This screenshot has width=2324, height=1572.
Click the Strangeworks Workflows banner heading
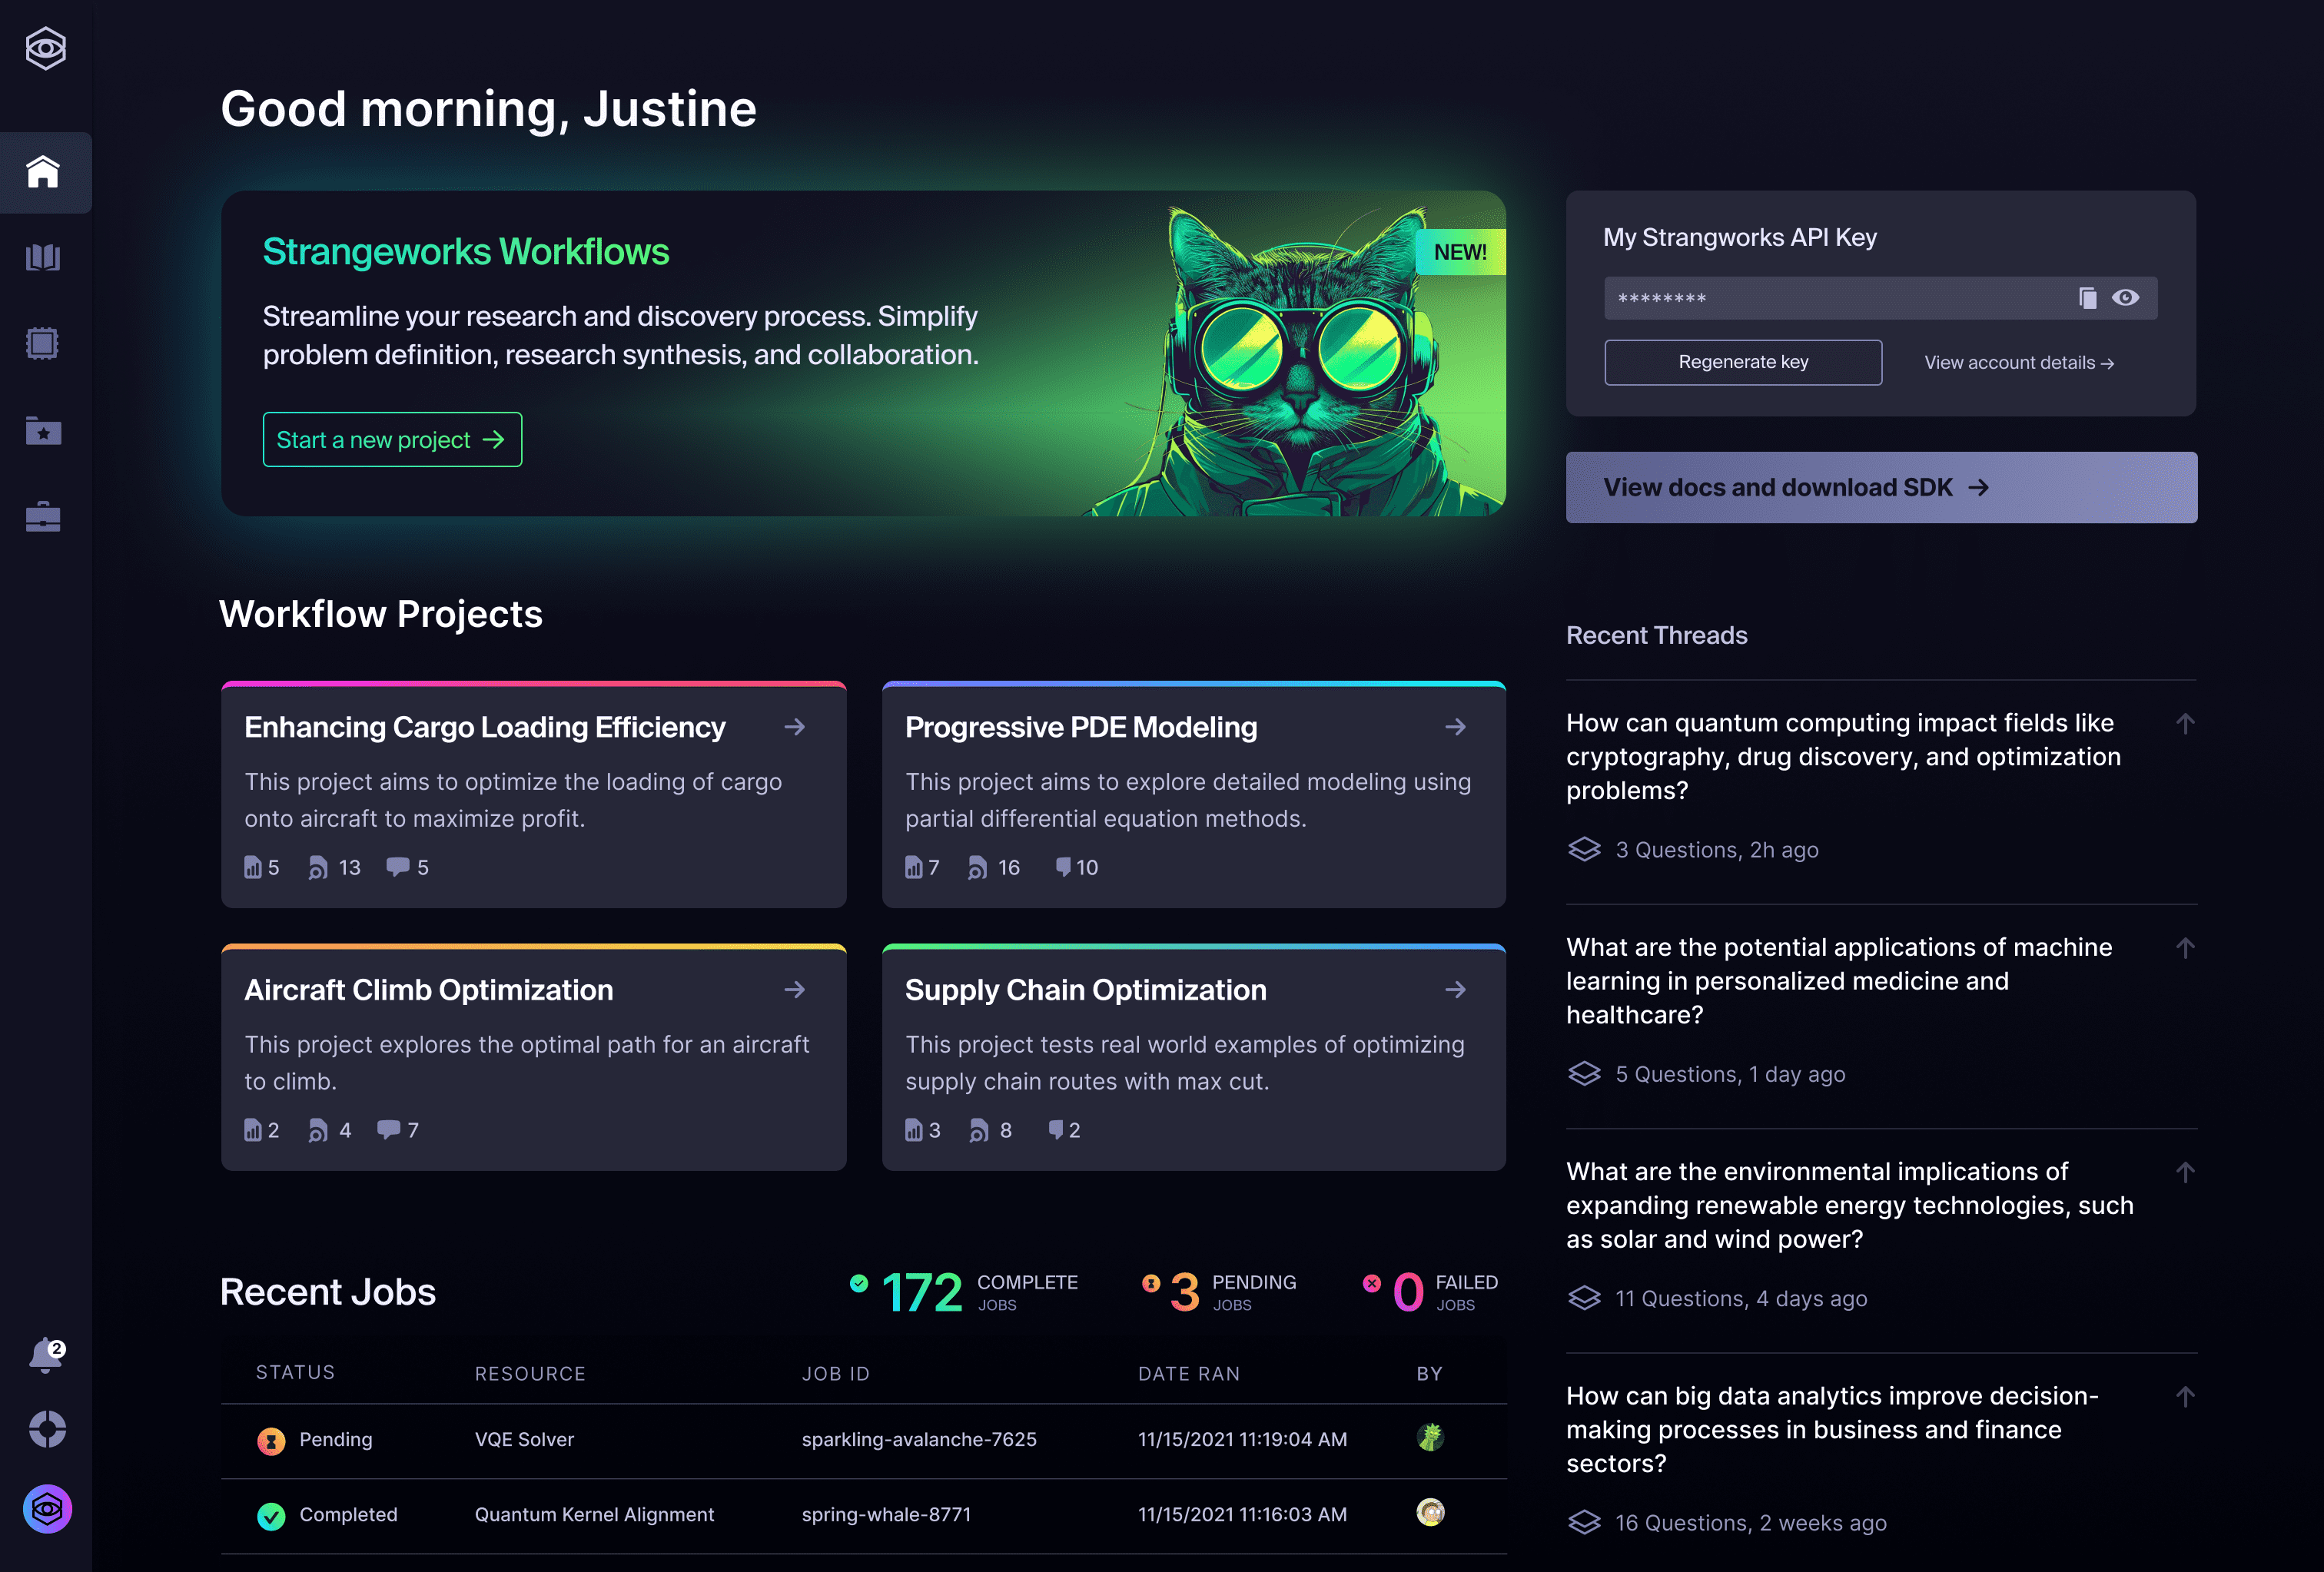click(466, 252)
